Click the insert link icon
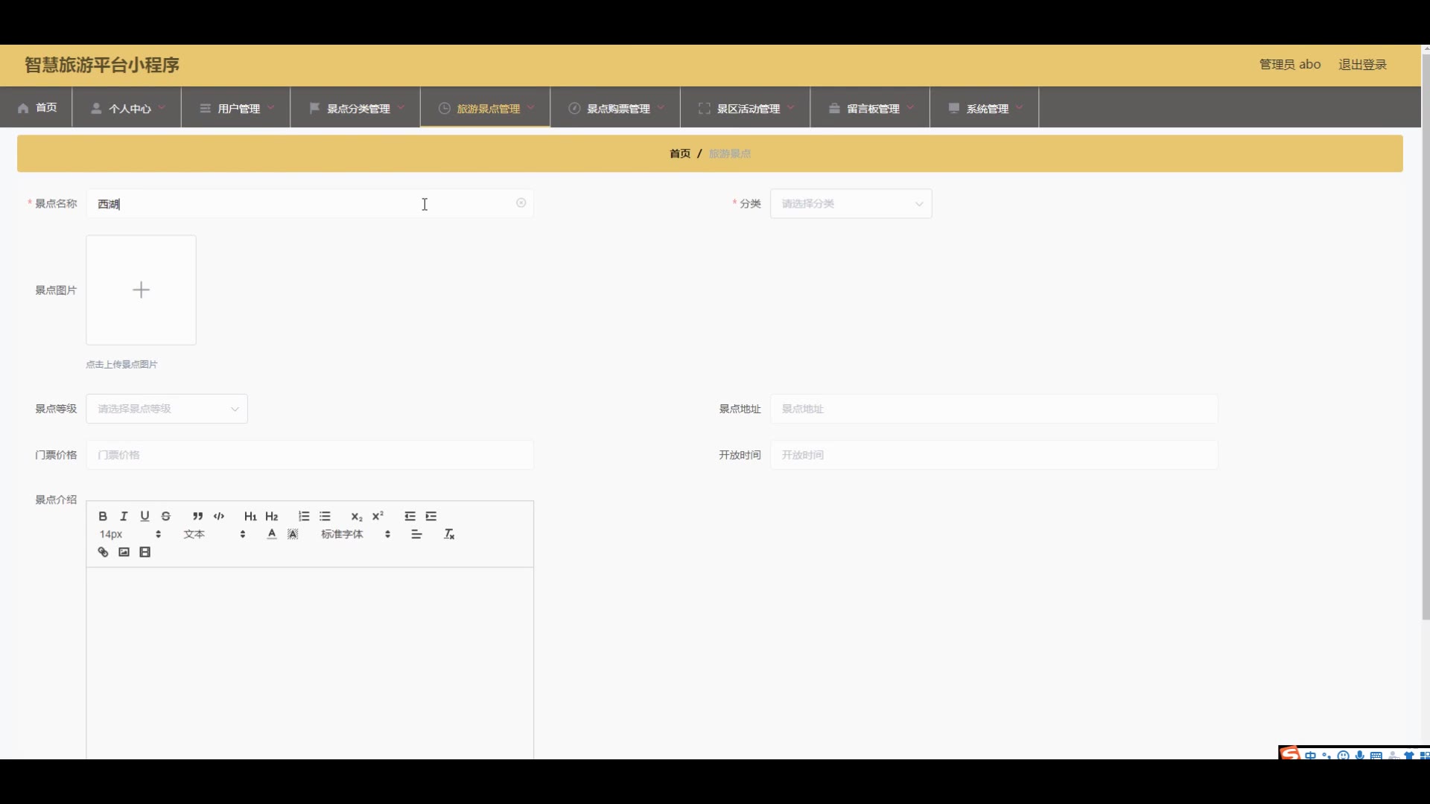1430x804 pixels. pos(103,552)
